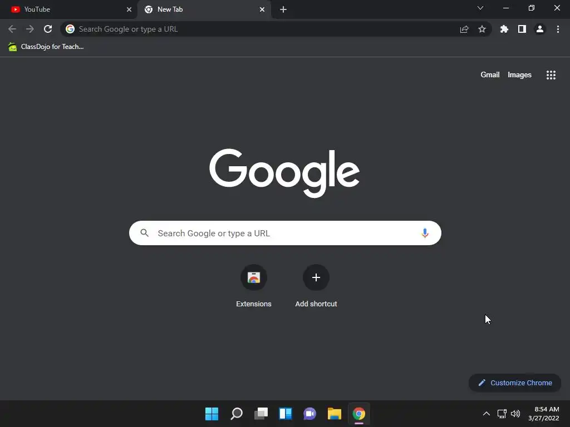Open the Chrome three-dot menu

point(558,29)
